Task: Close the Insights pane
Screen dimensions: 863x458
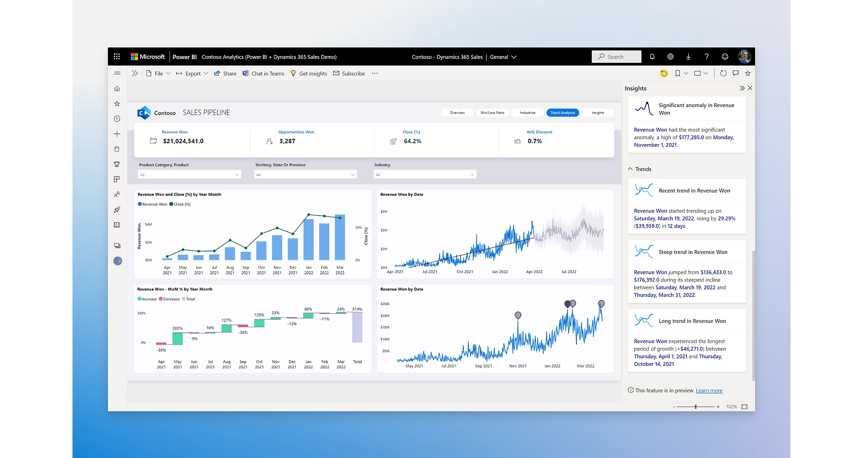Action: point(750,88)
